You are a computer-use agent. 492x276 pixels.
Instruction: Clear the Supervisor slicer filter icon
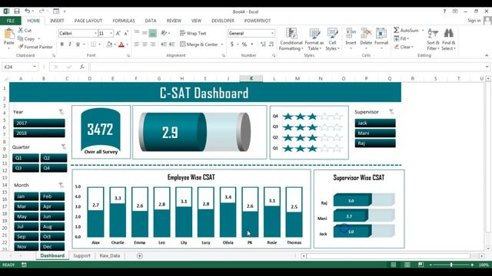391,112
